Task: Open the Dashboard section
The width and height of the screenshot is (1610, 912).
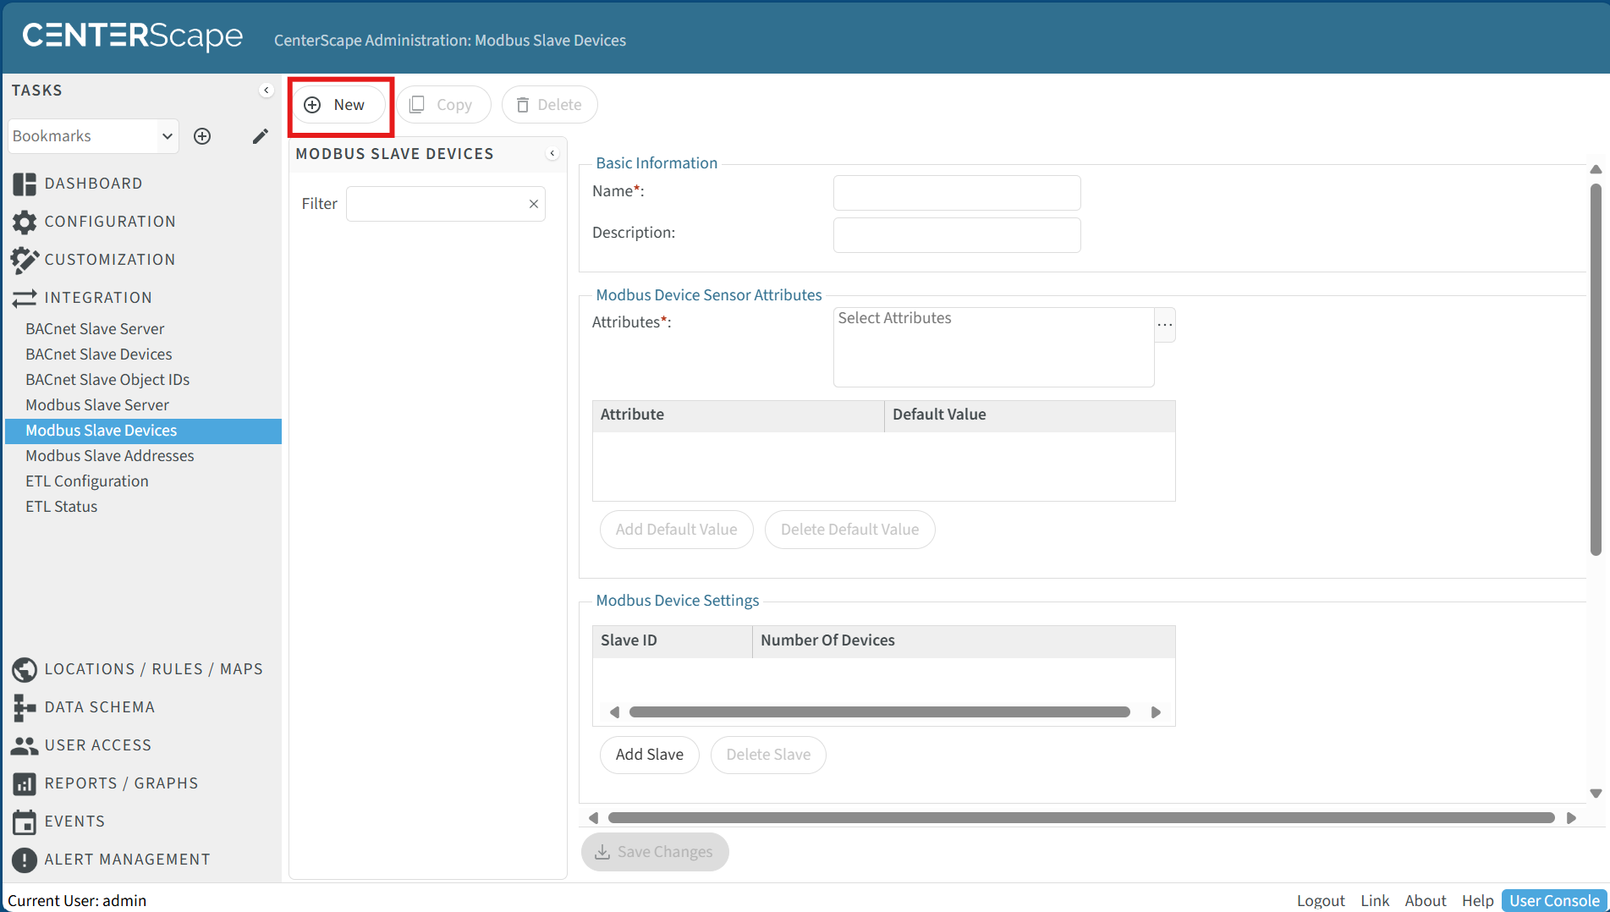Action: (93, 184)
